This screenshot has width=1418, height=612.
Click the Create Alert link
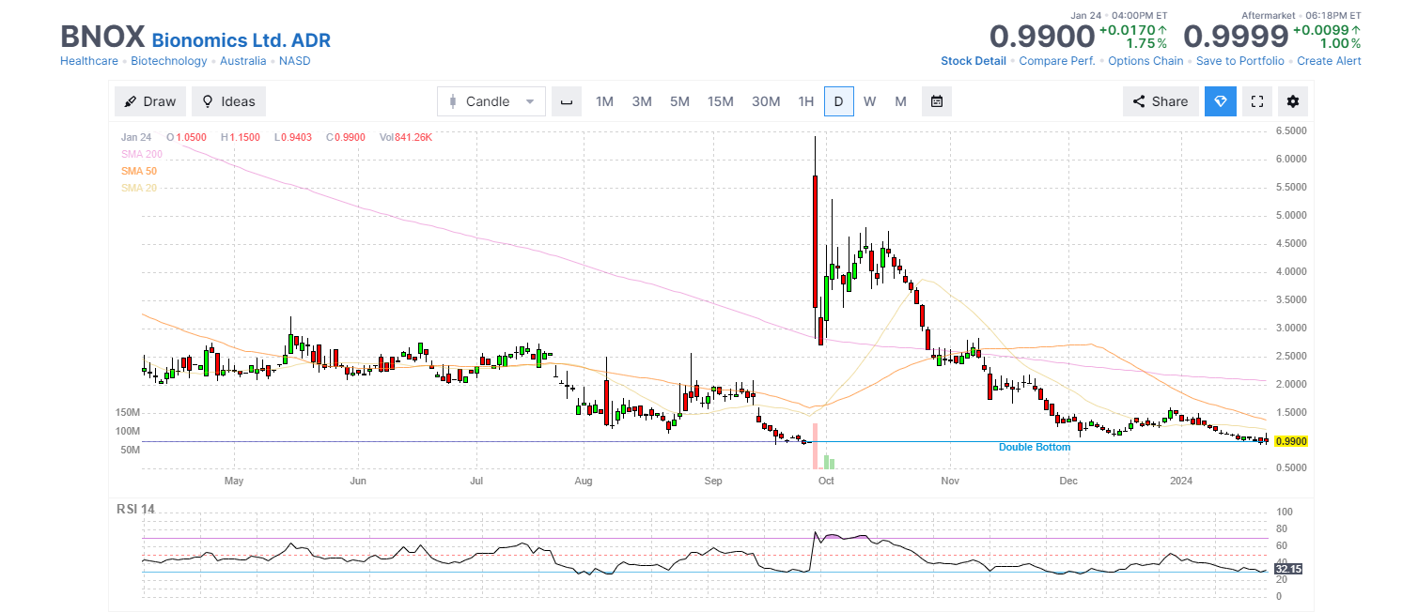[x=1329, y=61]
